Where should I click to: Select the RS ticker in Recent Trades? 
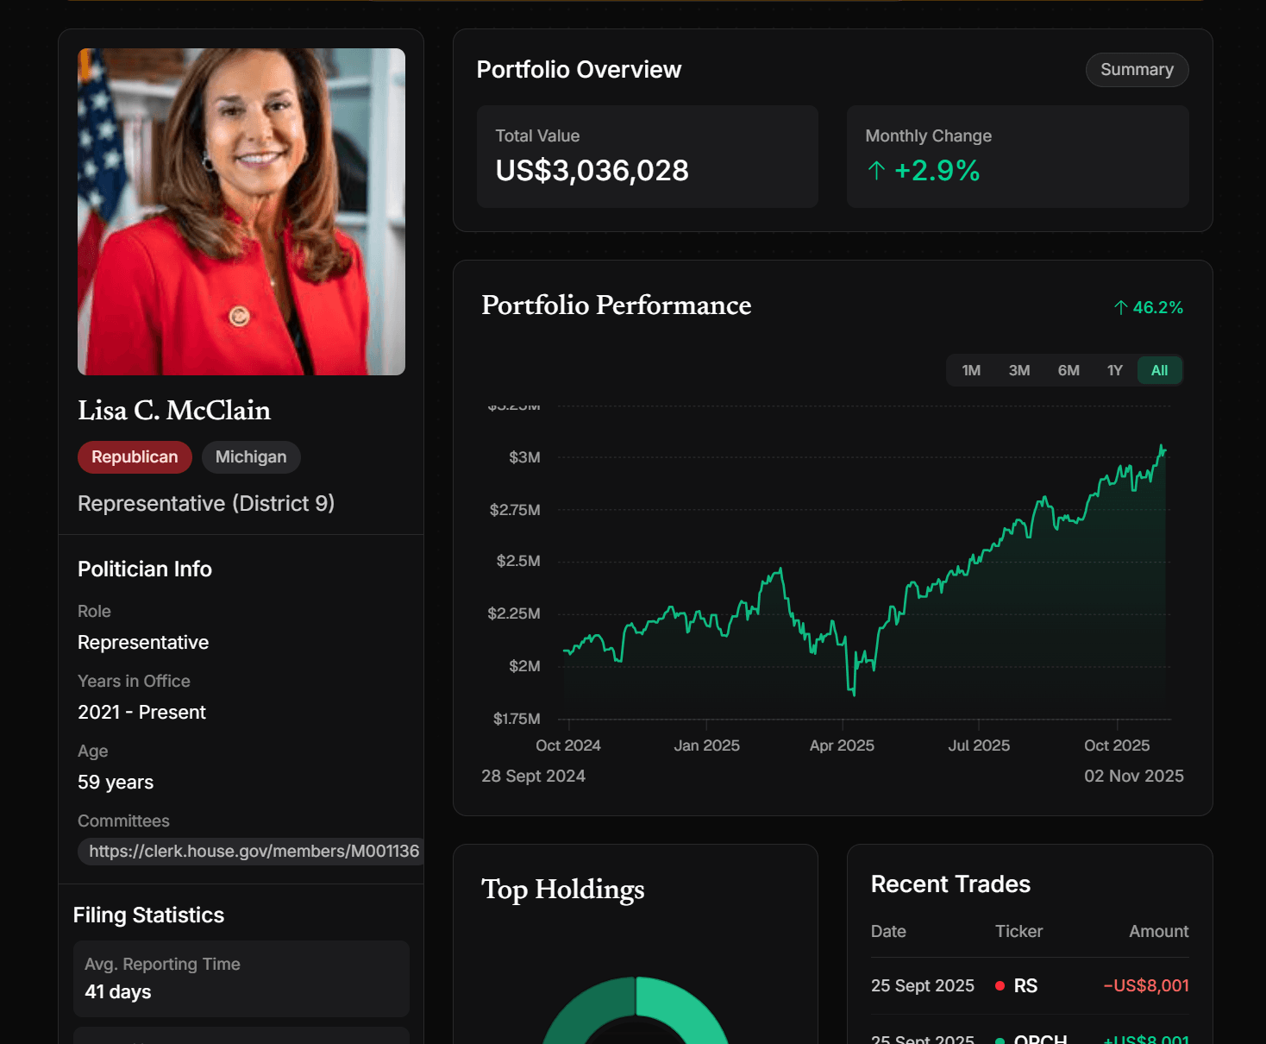pyautogui.click(x=1025, y=984)
